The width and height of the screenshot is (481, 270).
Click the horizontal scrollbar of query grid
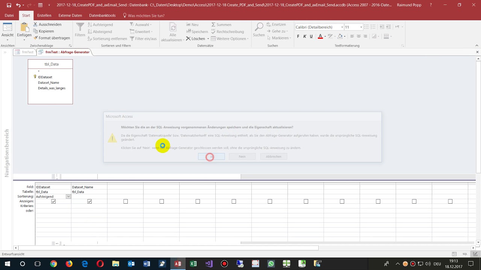[x=168, y=248]
